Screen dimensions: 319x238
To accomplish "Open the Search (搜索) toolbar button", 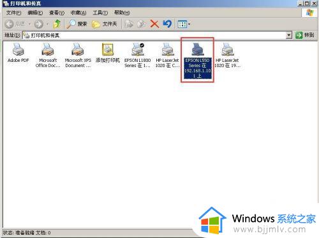I will point(77,24).
